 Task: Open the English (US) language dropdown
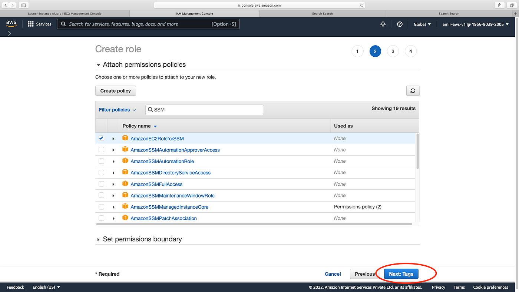point(46,287)
